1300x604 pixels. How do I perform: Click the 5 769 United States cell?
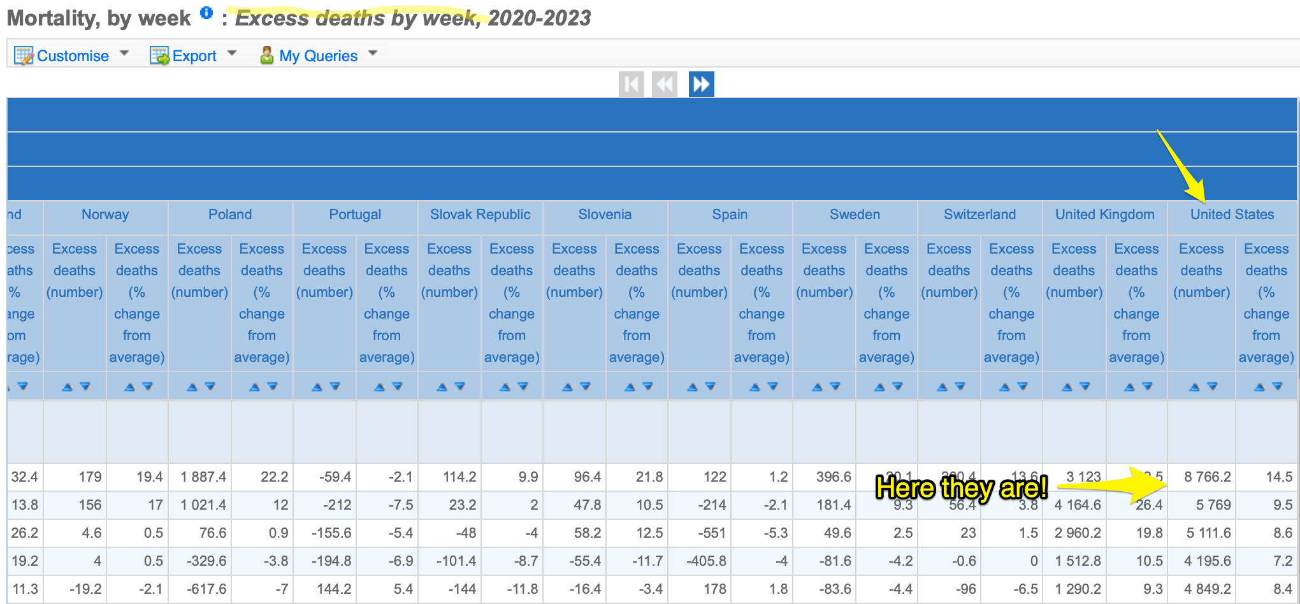coord(1202,505)
